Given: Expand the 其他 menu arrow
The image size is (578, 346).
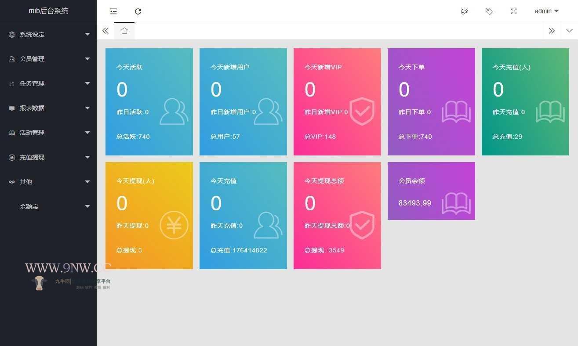Looking at the screenshot, I should [87, 182].
